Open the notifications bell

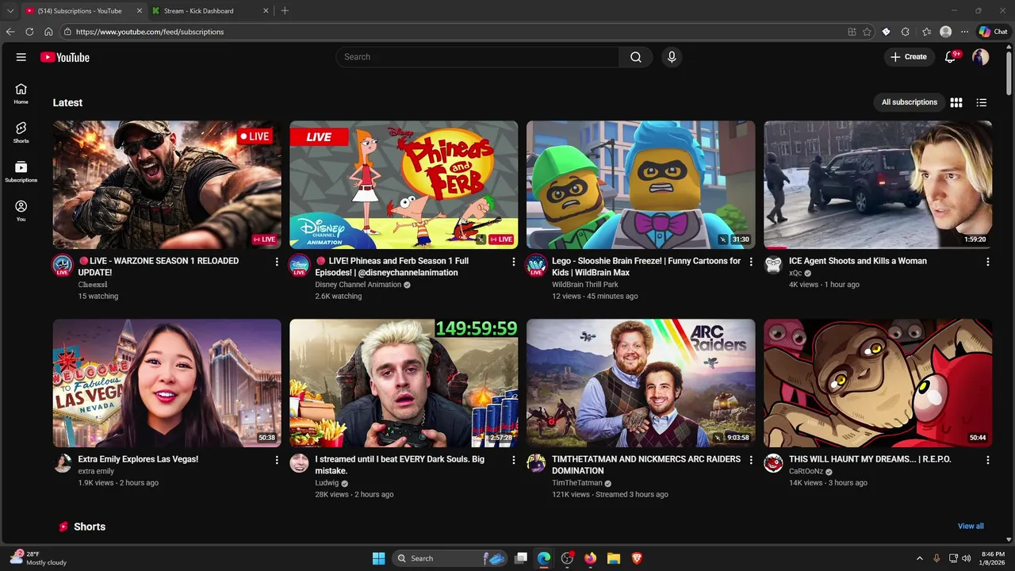pos(951,57)
